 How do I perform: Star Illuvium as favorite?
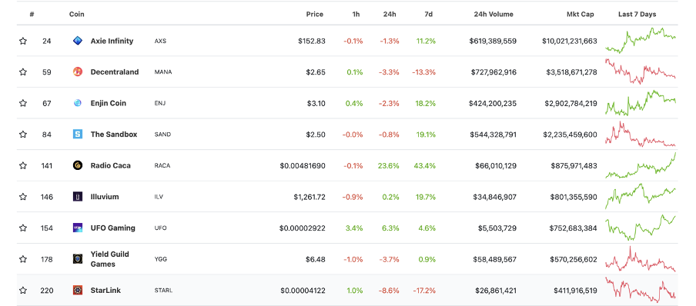pos(23,197)
